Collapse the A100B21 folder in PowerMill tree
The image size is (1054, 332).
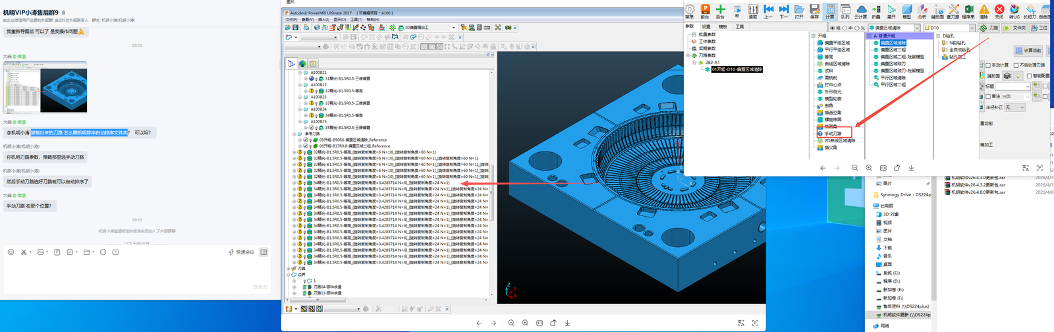tap(300, 72)
